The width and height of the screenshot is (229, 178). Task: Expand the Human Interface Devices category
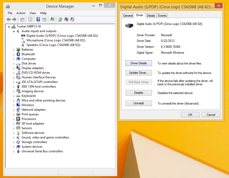click(x=14, y=78)
